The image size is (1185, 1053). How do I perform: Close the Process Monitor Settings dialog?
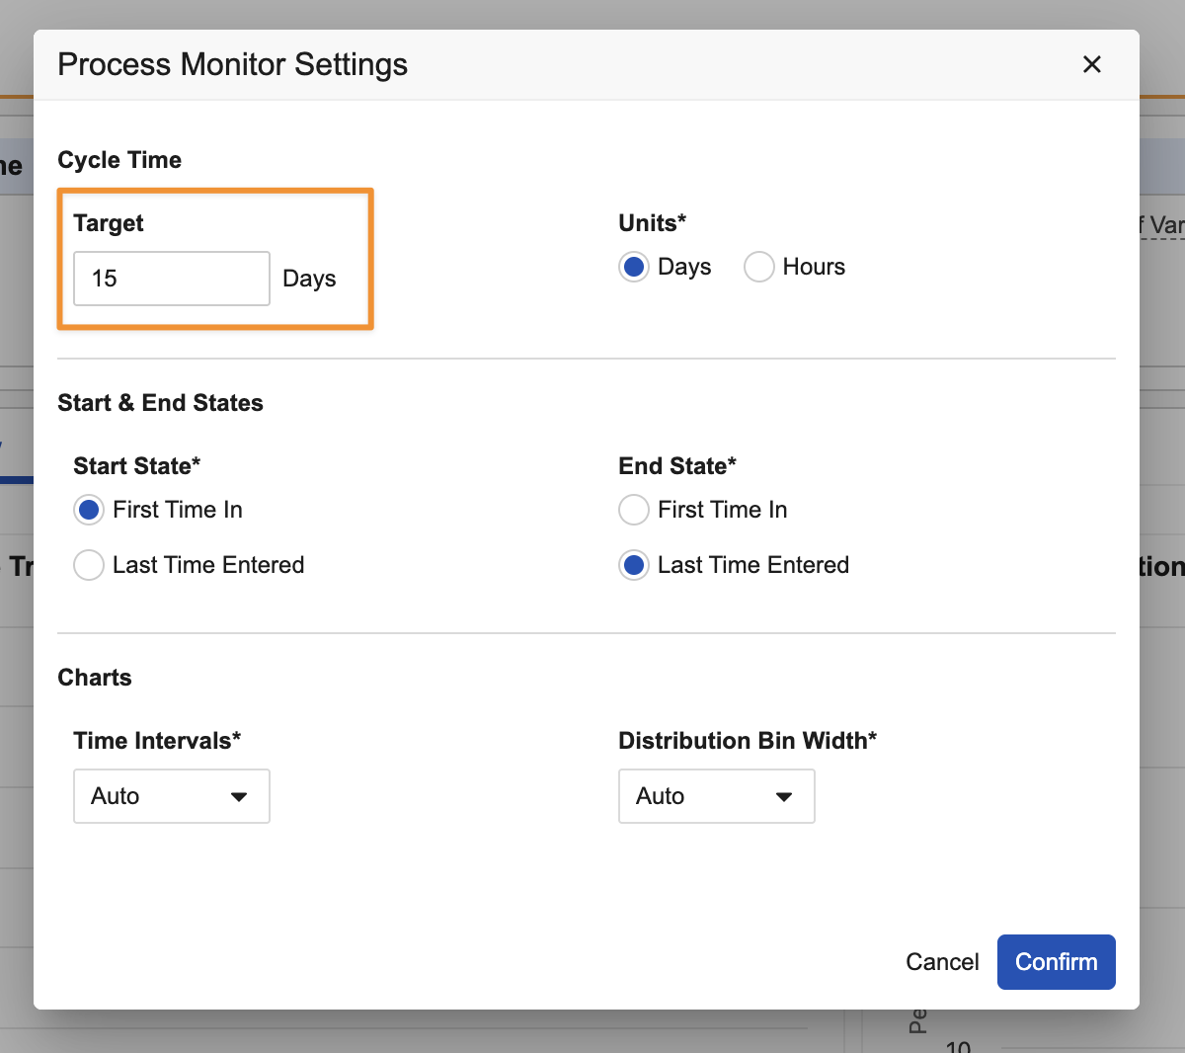pyautogui.click(x=1091, y=64)
